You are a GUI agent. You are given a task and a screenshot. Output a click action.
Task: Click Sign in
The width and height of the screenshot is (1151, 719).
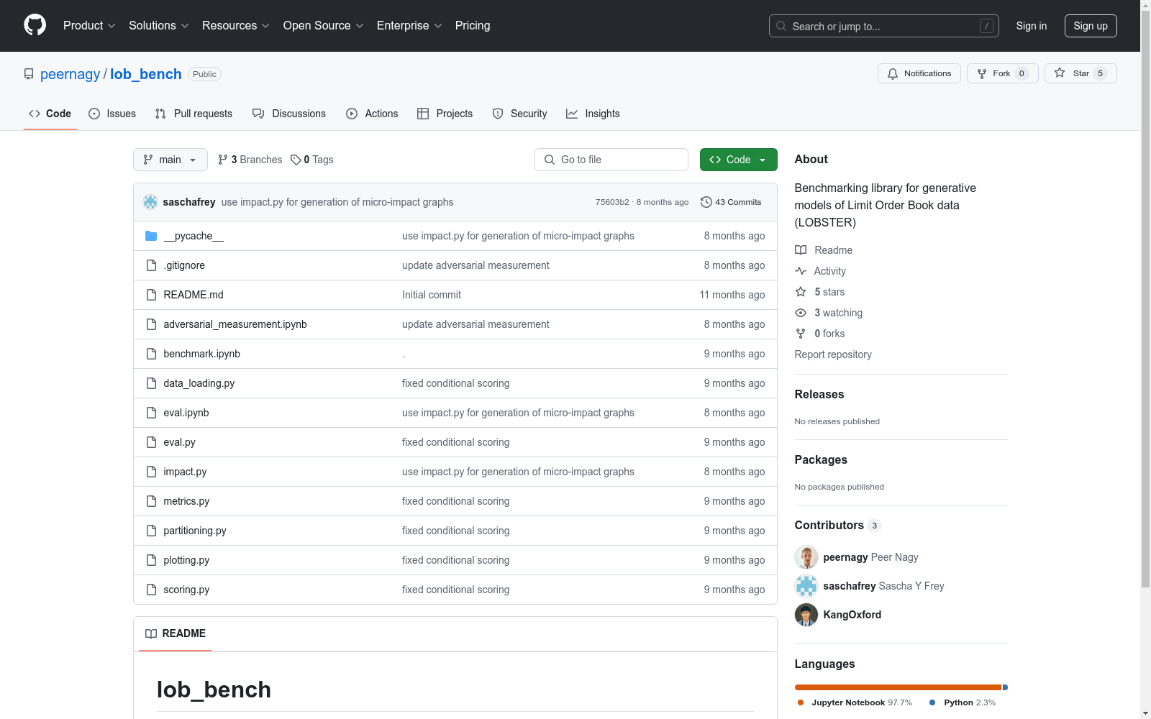[x=1032, y=26]
